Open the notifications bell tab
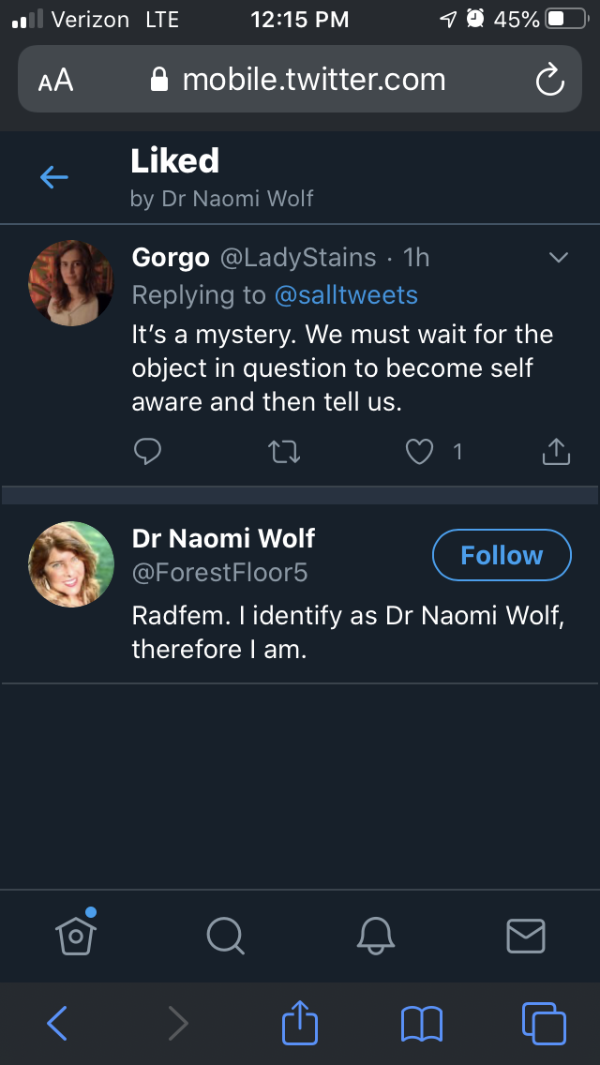The height and width of the screenshot is (1065, 600). click(x=375, y=935)
